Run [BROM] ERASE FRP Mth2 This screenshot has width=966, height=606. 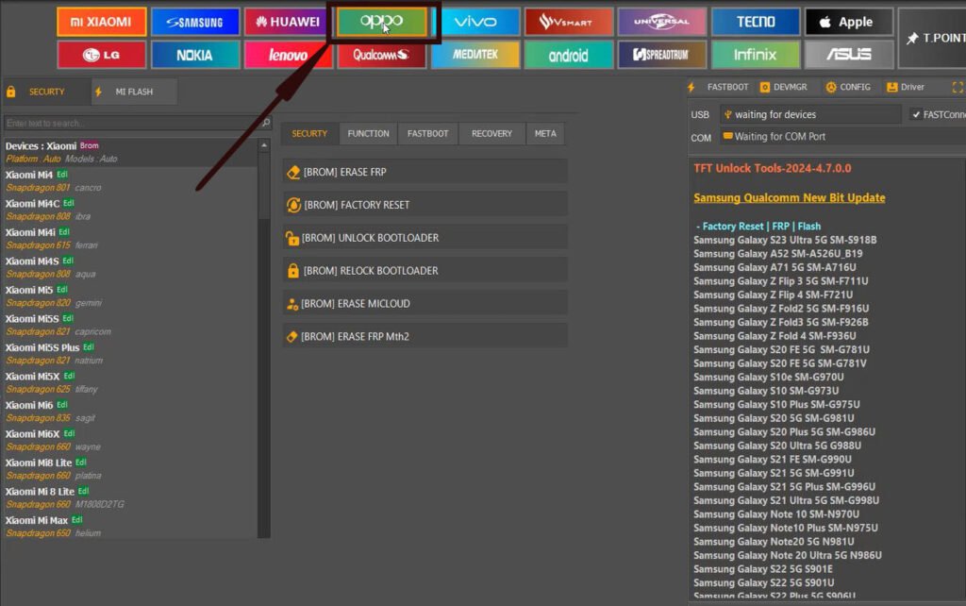[x=425, y=337]
